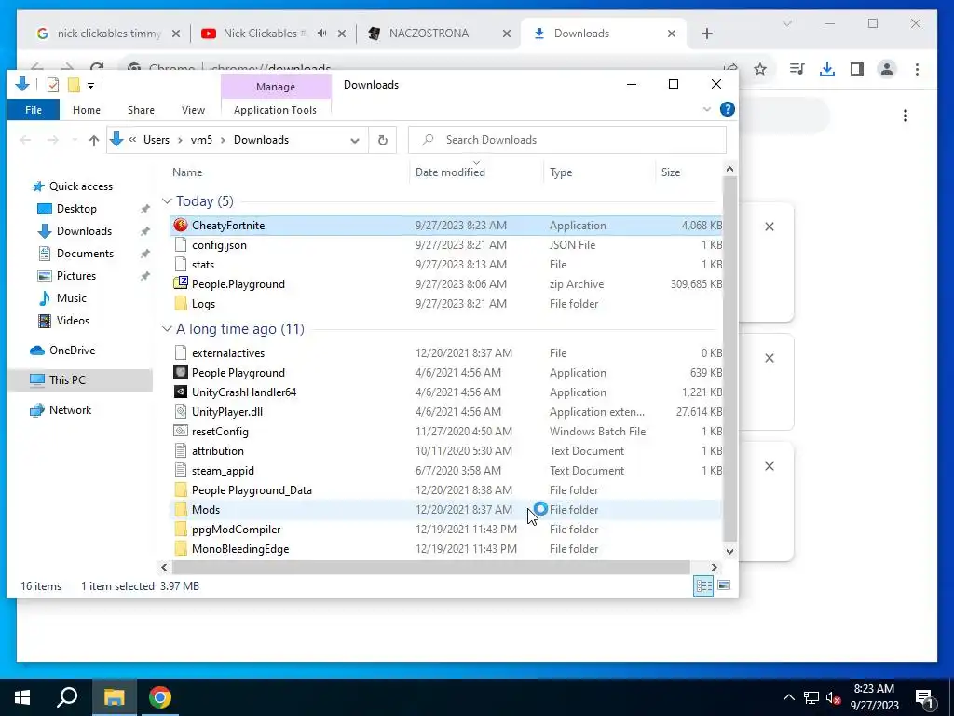Screen dimensions: 954x716
Task: Click the Properties icon in Quick Access Toolbar
Action: tap(53, 85)
